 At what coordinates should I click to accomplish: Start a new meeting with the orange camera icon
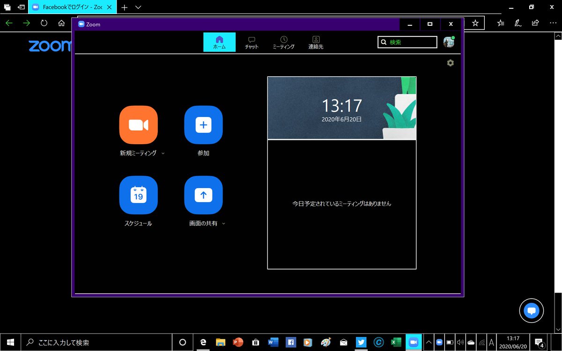139,125
